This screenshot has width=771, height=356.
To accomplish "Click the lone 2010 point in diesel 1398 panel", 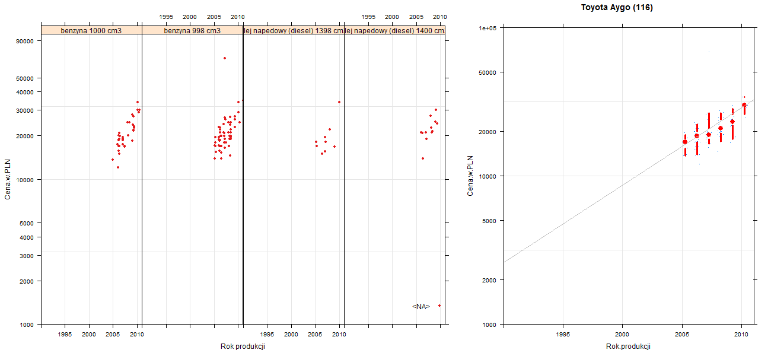I will (x=339, y=102).
